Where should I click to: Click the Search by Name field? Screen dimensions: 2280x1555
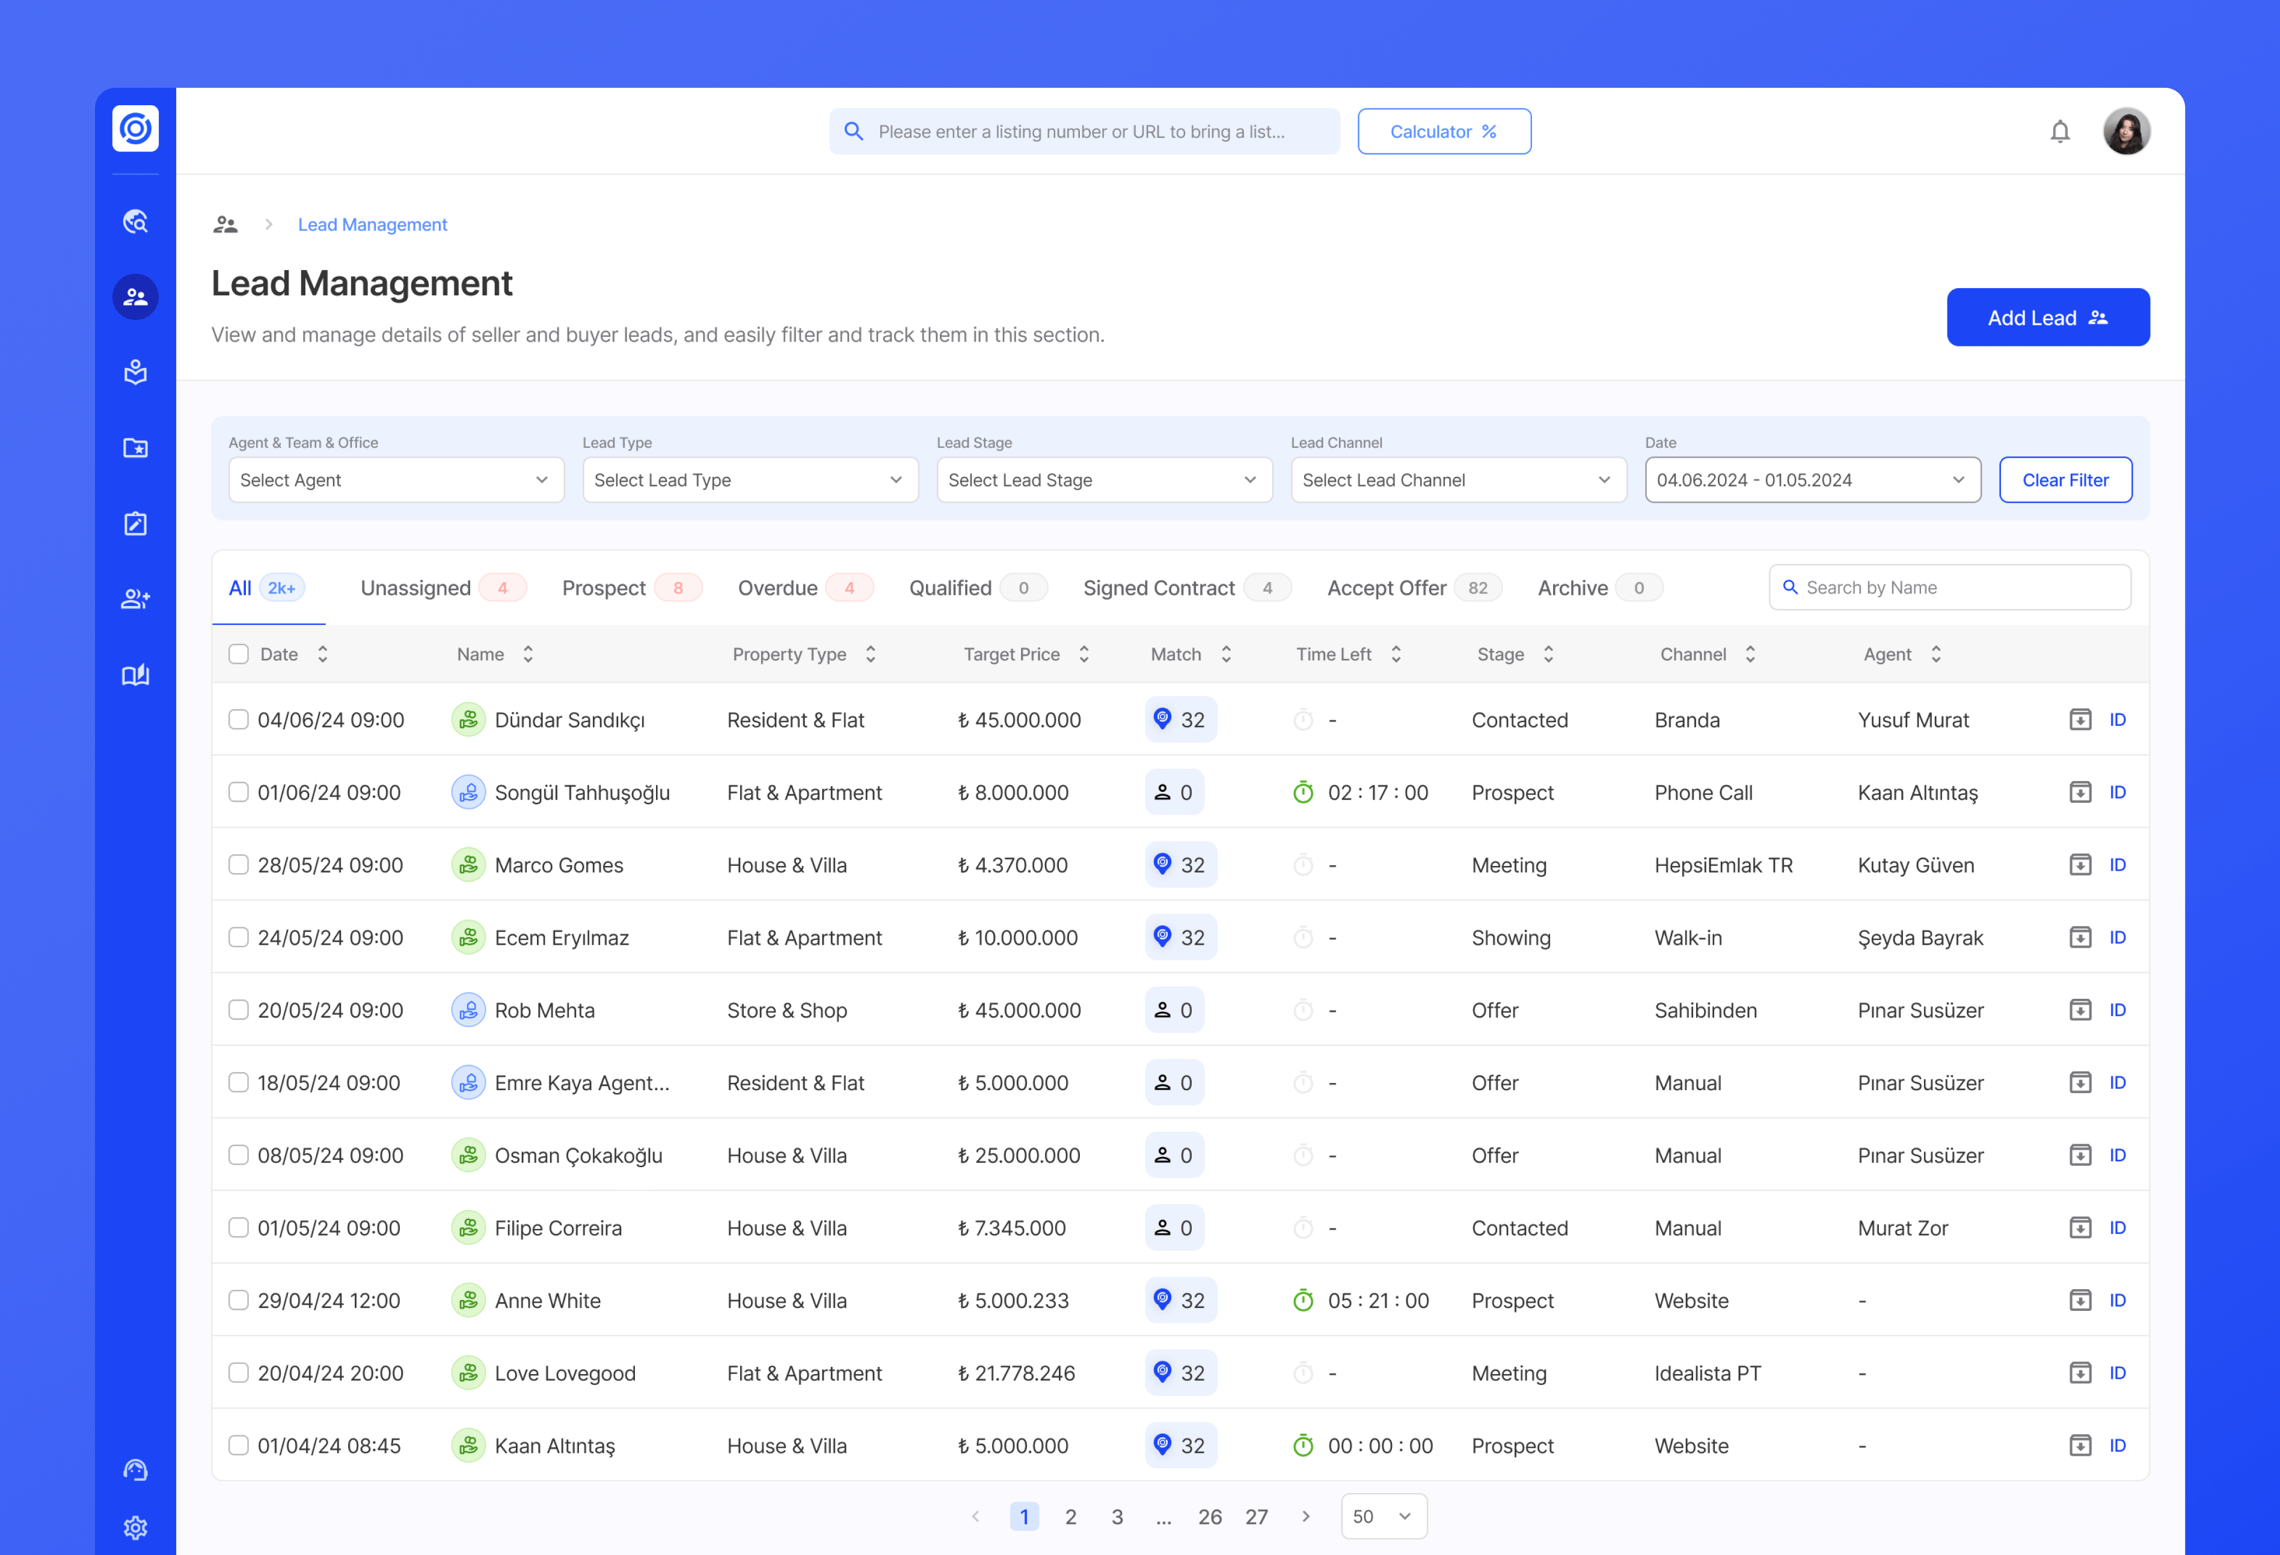[x=1949, y=587]
